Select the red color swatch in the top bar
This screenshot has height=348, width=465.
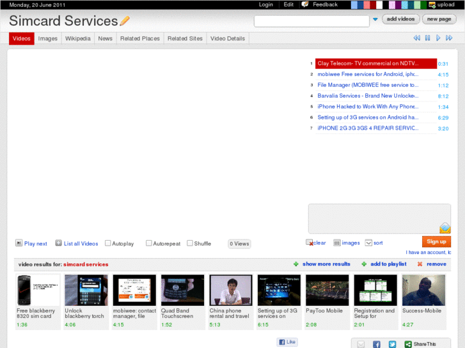[x=366, y=4]
